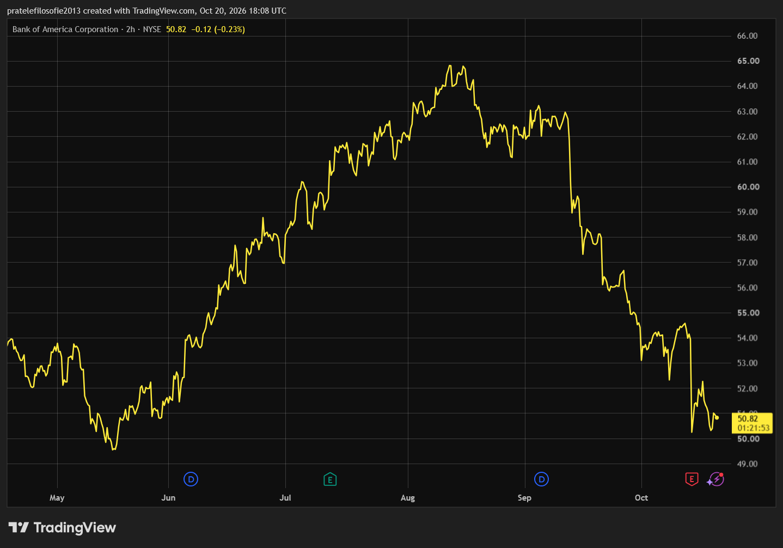
Task: Click the blue dividend D marker in June
Action: point(191,479)
